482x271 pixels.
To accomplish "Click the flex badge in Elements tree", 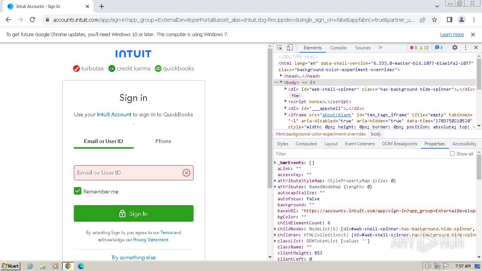I will tap(296, 96).
